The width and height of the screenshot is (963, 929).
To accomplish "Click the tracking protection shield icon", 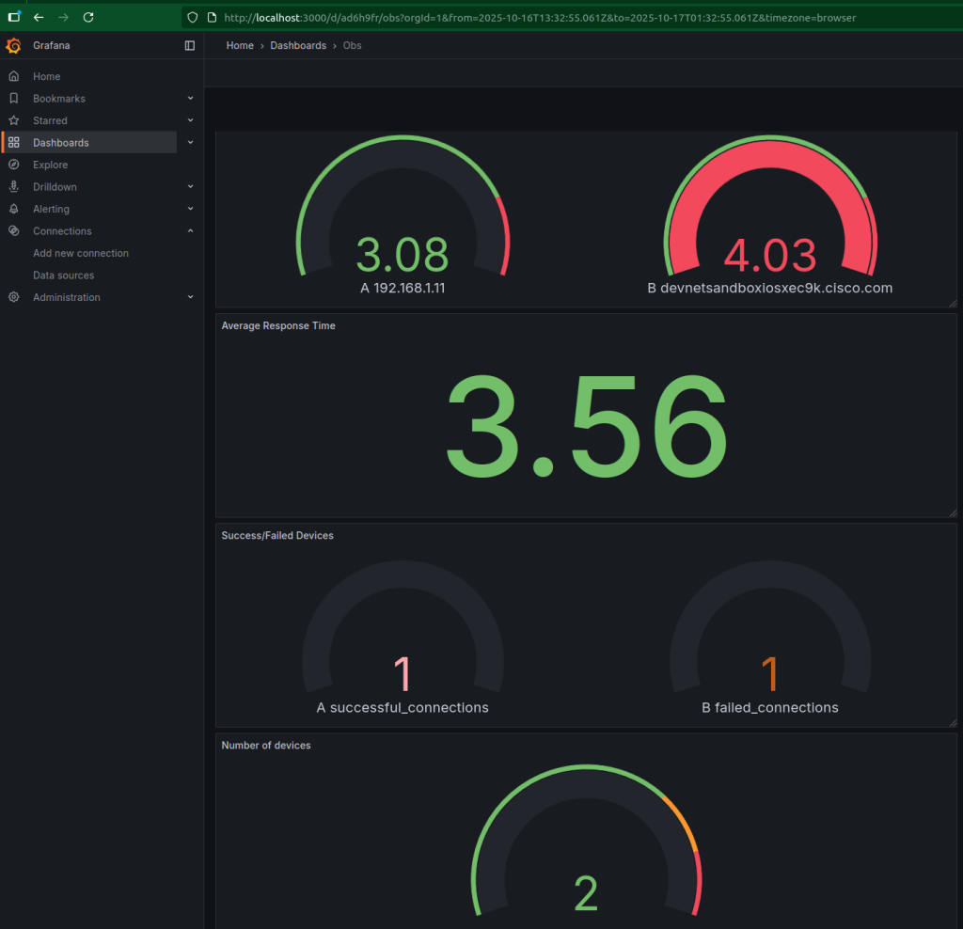I will coord(192,17).
